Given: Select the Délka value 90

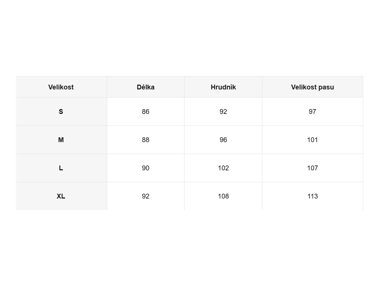Looking at the screenshot, I should 145,168.
